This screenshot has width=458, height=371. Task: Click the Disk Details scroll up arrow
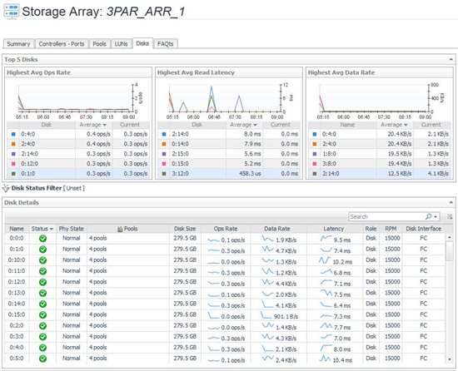450,238
